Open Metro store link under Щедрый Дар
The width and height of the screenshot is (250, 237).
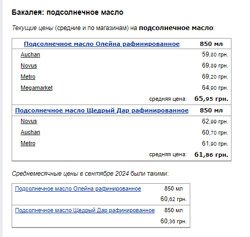point(28,144)
